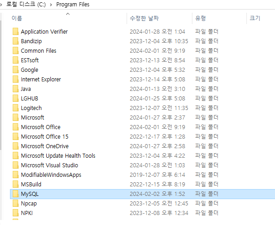The width and height of the screenshot is (275, 225).
Task: Select the Microsoft OneDrive folder name
Action: tap(45, 146)
